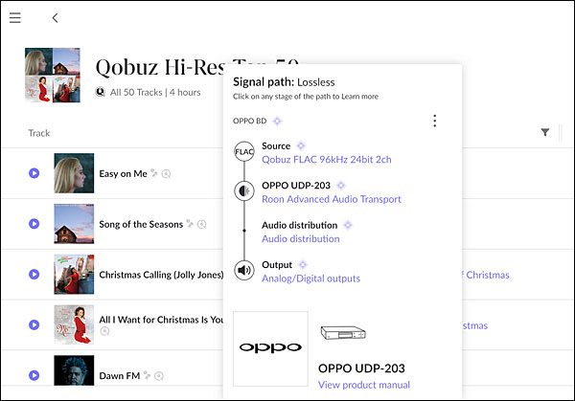Click the playlist cover collage
Screen dimensions: 575x401
[x=53, y=75]
